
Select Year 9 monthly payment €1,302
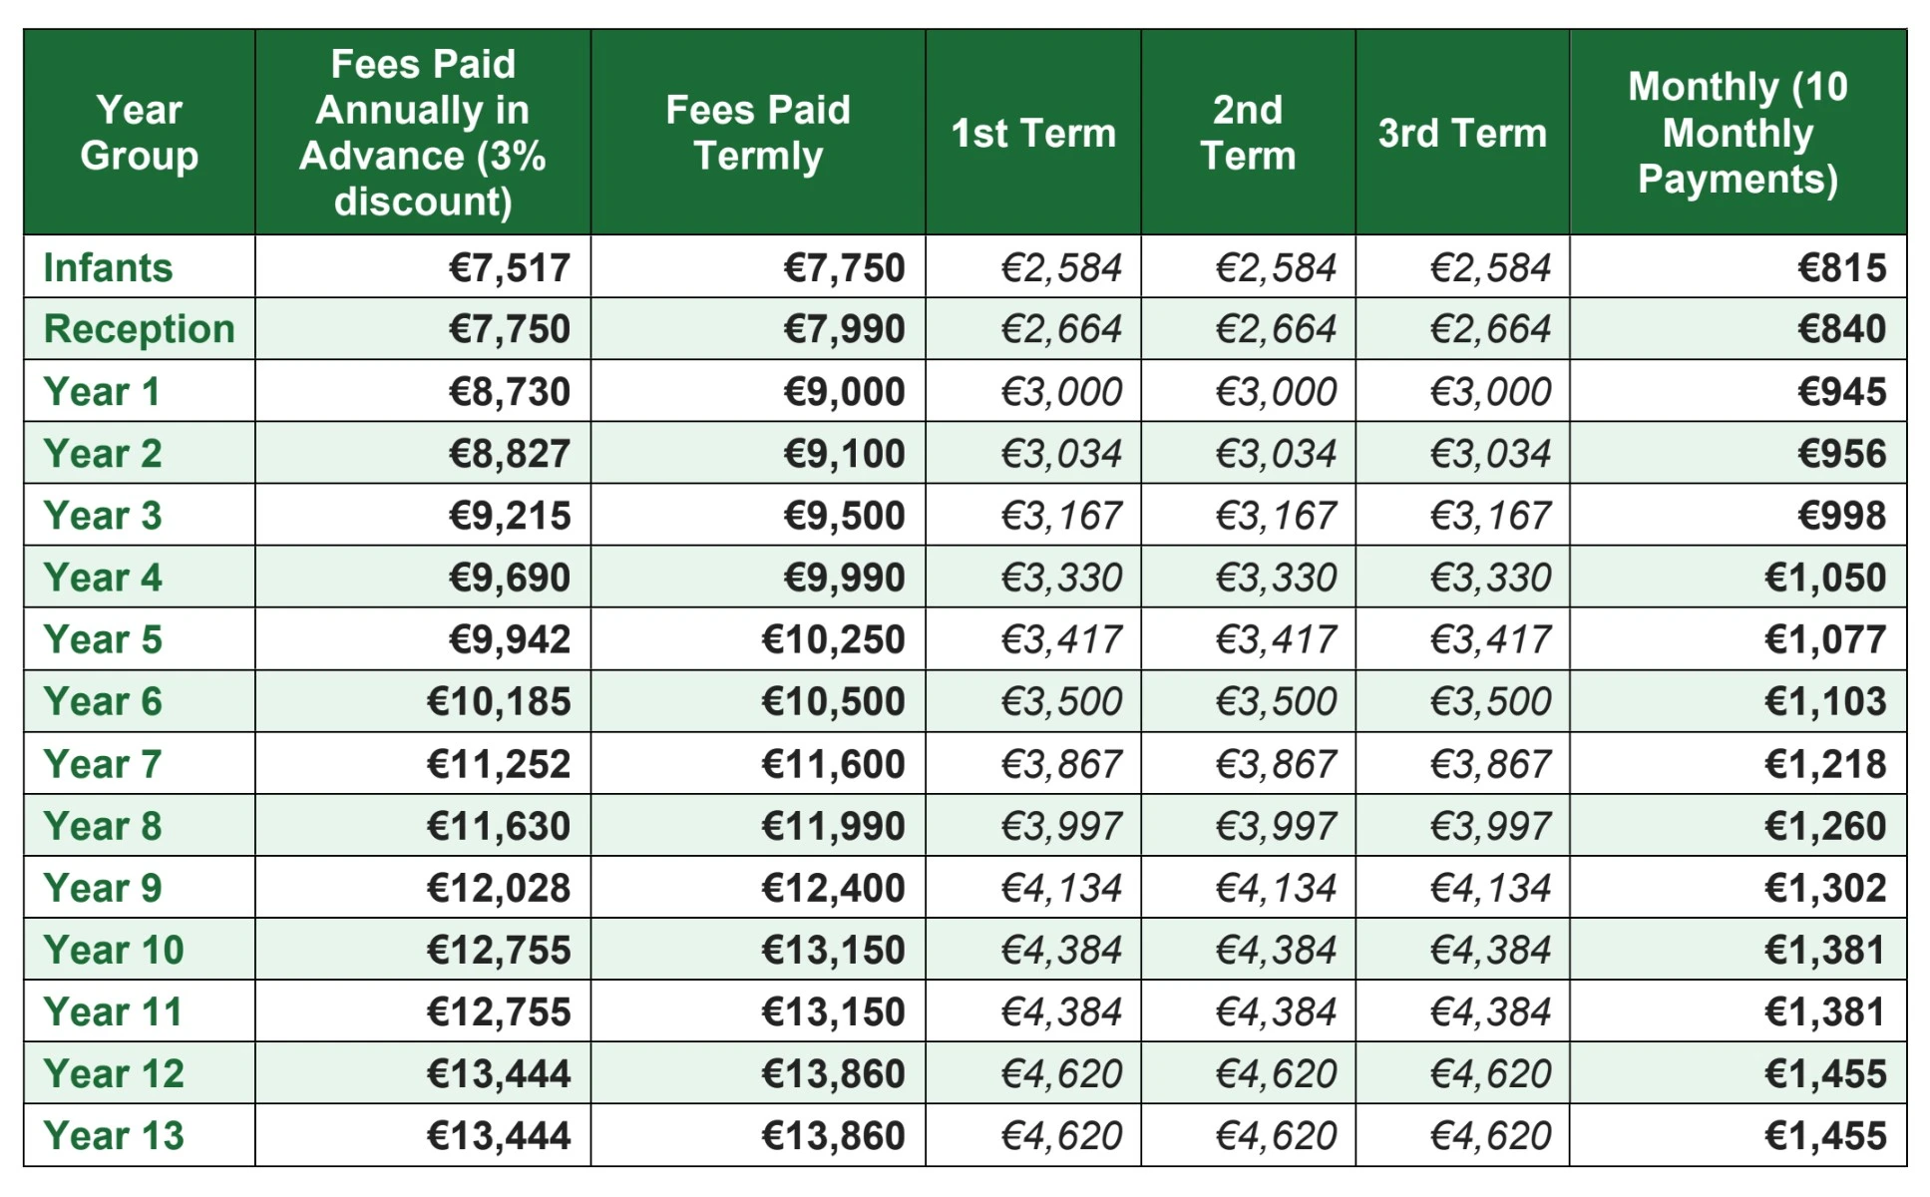pos(1824,888)
